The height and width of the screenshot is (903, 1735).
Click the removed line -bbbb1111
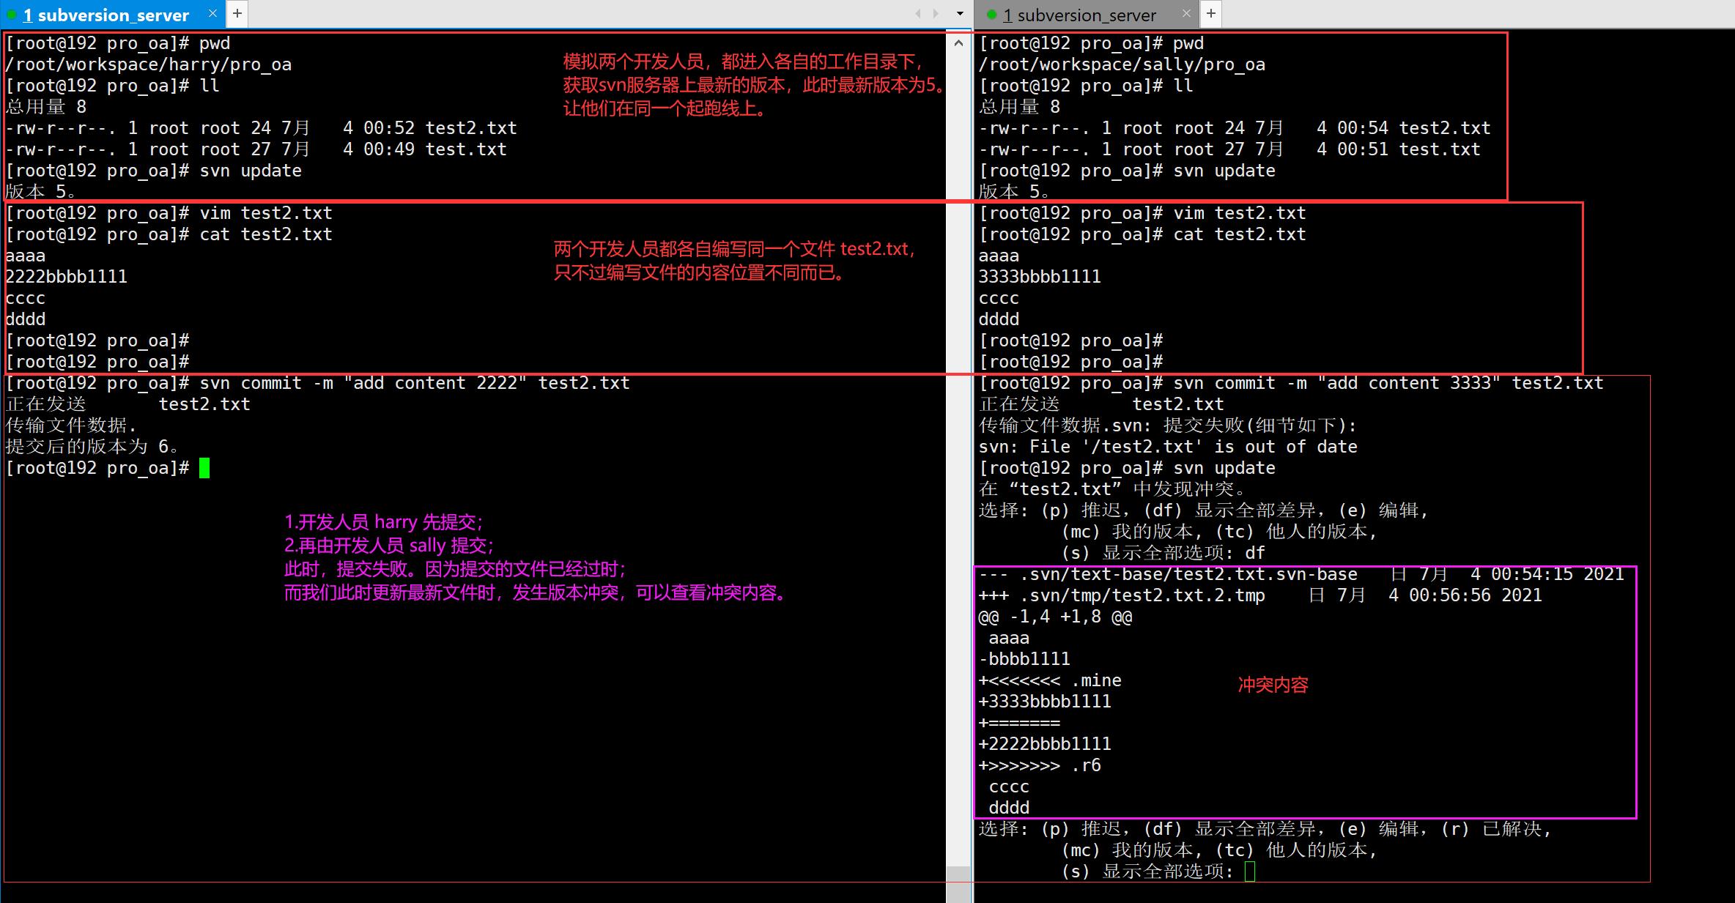tap(1024, 659)
